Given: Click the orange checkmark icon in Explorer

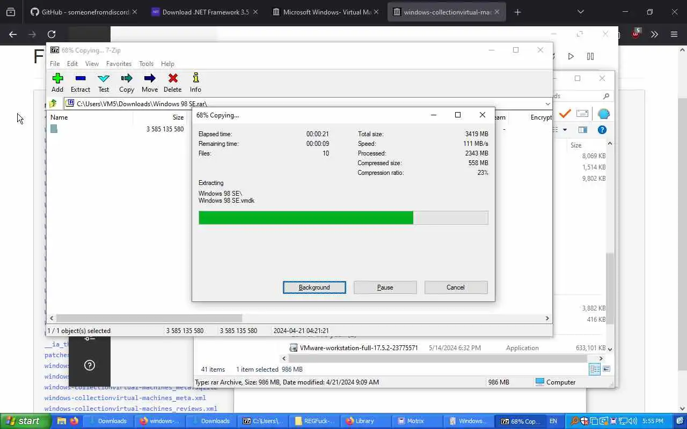Looking at the screenshot, I should tap(565, 114).
